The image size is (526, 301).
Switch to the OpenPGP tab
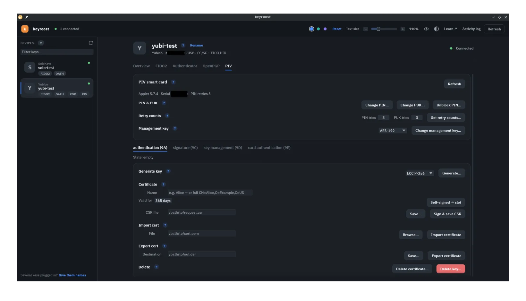coord(211,66)
